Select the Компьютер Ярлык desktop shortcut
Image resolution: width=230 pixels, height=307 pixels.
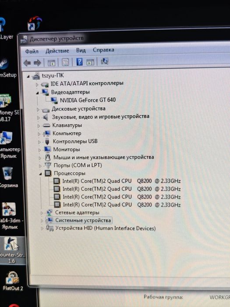pyautogui.click(x=9, y=145)
